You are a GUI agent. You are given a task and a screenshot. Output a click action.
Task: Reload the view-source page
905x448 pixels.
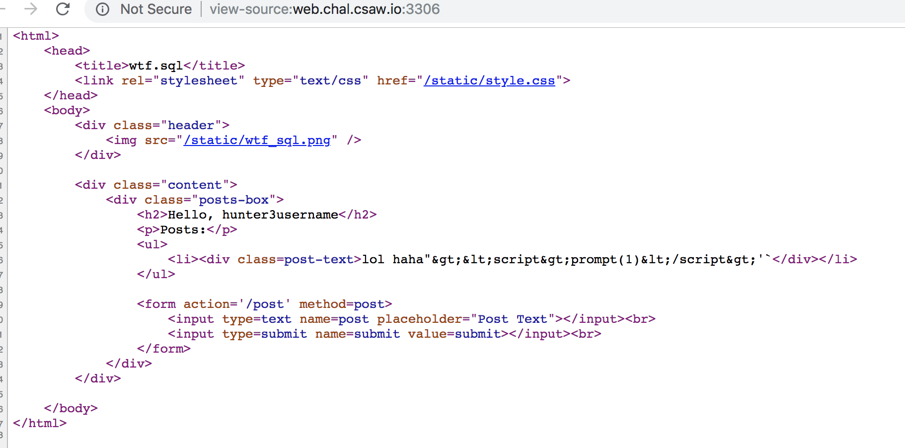tap(63, 9)
